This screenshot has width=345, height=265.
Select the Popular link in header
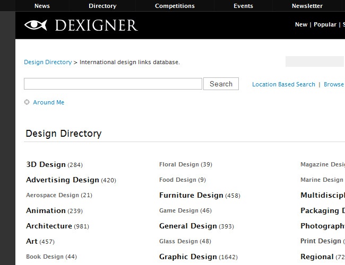coord(325,24)
